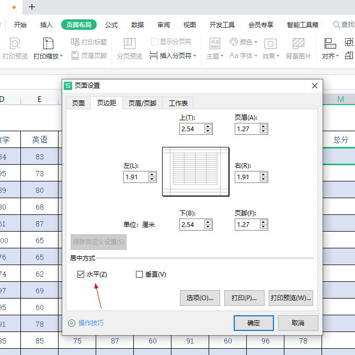Viewport: 355px width, 355px height.
Task: Toggle Show Page Breaks (显示分页符) checkbox
Action: (x=155, y=42)
